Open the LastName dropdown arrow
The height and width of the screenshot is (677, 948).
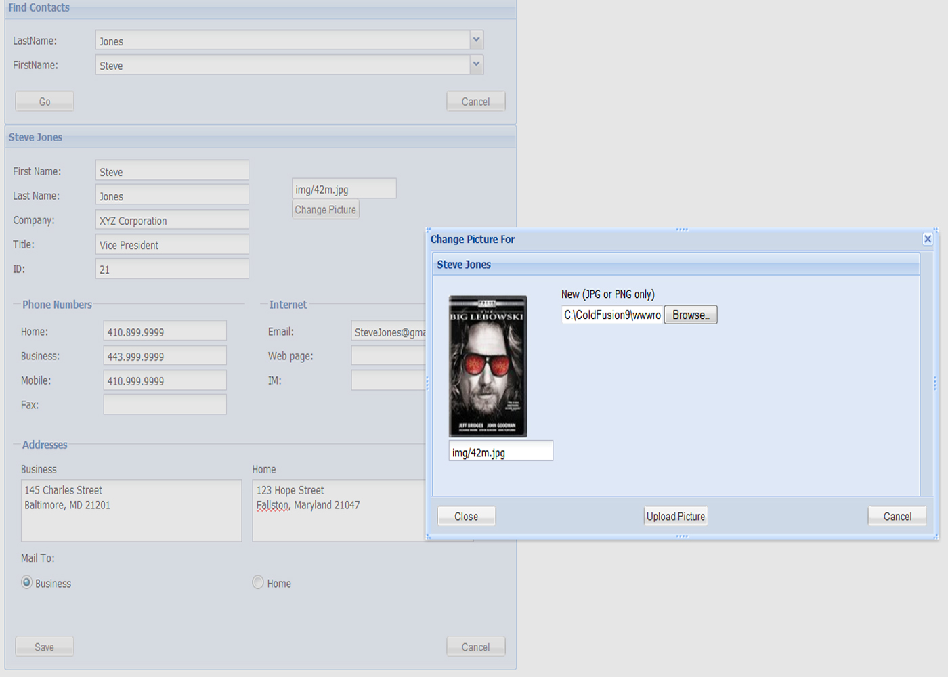476,40
